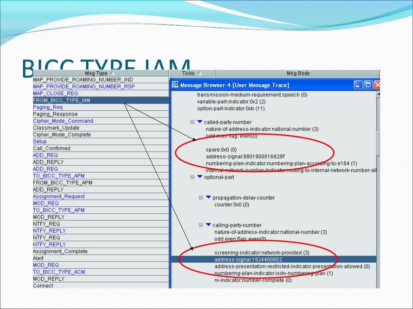Image resolution: width=413 pixels, height=309 pixels.
Task: Collapse the calling-party-number node
Action: click(201, 225)
